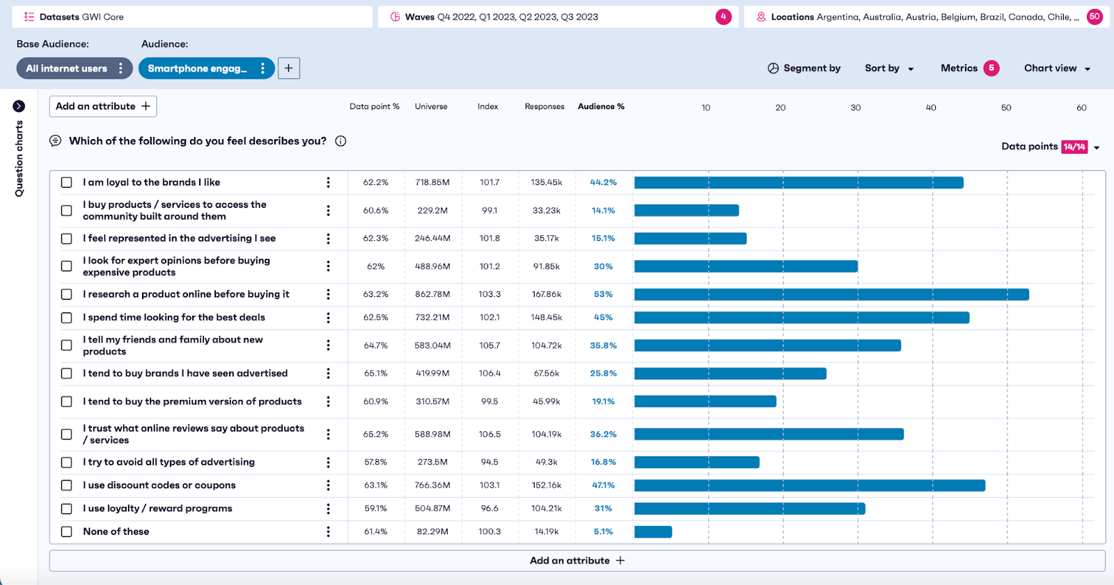Image resolution: width=1114 pixels, height=585 pixels.
Task: Open the Sort by dropdown
Action: pos(889,68)
